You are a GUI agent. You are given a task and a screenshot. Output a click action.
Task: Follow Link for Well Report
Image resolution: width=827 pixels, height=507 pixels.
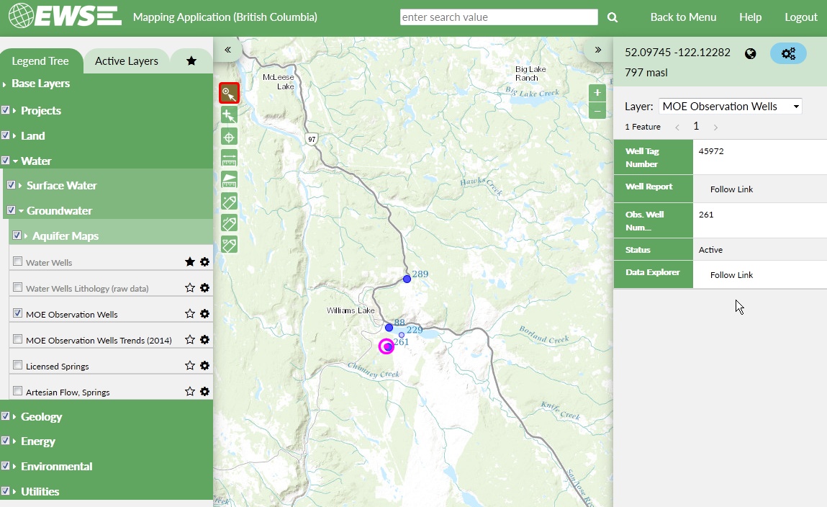tap(731, 189)
